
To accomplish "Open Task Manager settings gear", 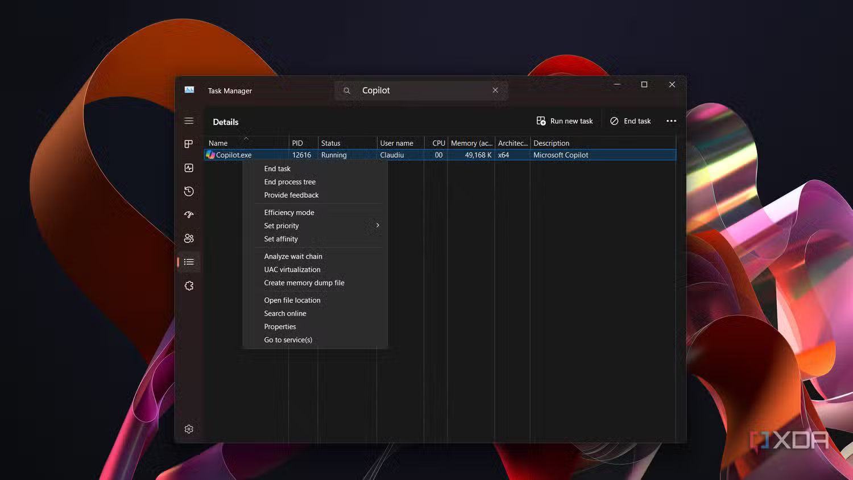I will pos(189,429).
